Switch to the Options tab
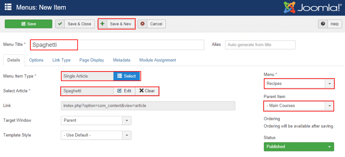 pyautogui.click(x=36, y=60)
